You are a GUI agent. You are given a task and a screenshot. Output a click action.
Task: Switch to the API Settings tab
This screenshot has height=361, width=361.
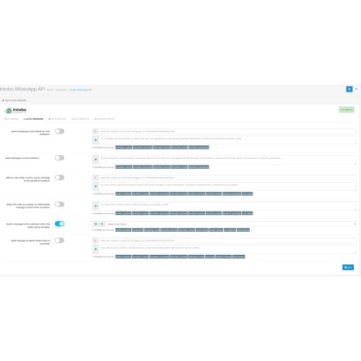coord(12,119)
